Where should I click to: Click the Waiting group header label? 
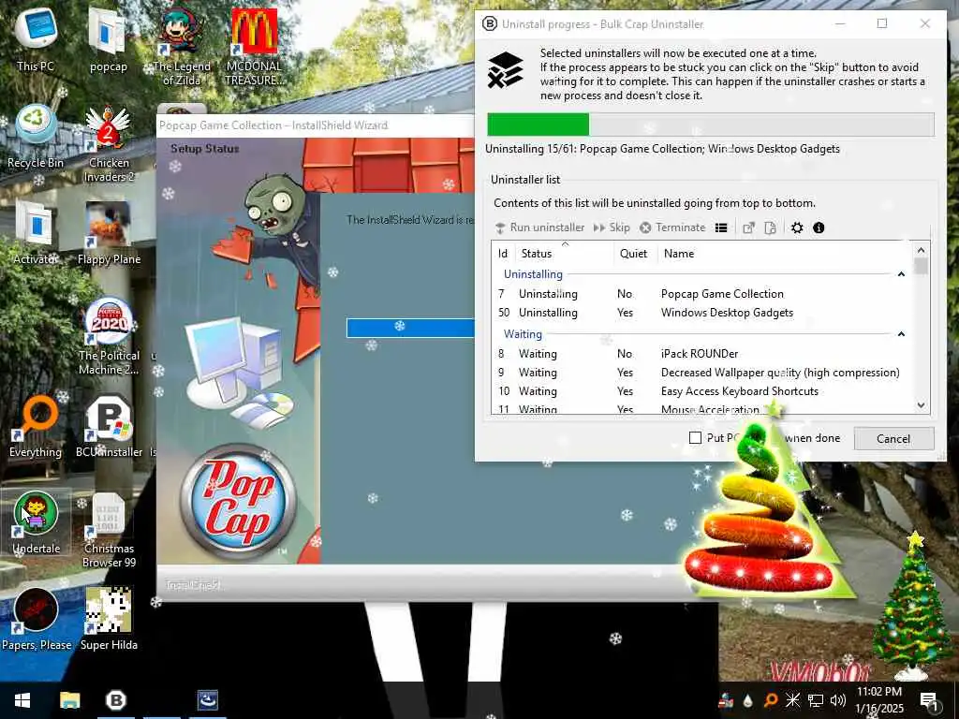click(523, 334)
